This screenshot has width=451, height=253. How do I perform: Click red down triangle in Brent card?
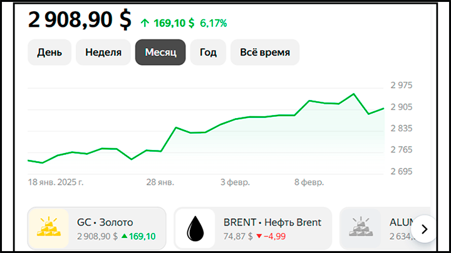(x=259, y=236)
